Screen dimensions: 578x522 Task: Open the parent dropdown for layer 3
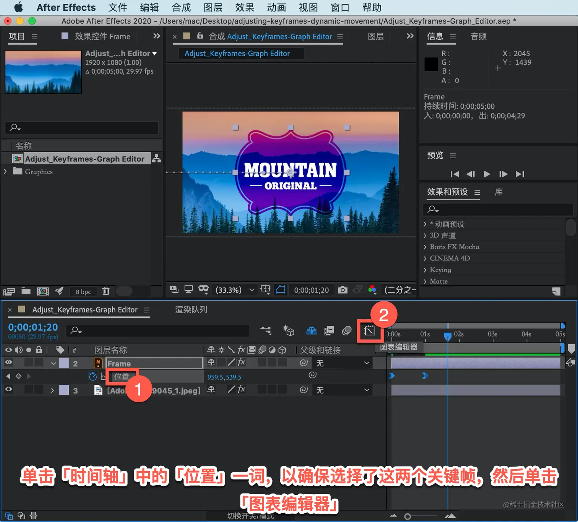[343, 390]
